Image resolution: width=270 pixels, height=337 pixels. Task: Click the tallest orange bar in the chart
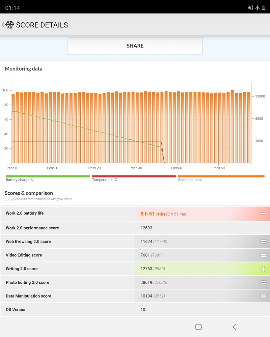click(x=232, y=127)
